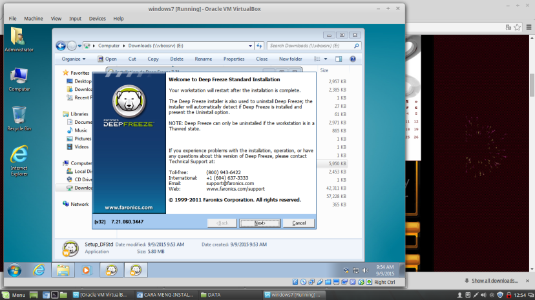Open VirtualBox Devices menu

point(97,19)
